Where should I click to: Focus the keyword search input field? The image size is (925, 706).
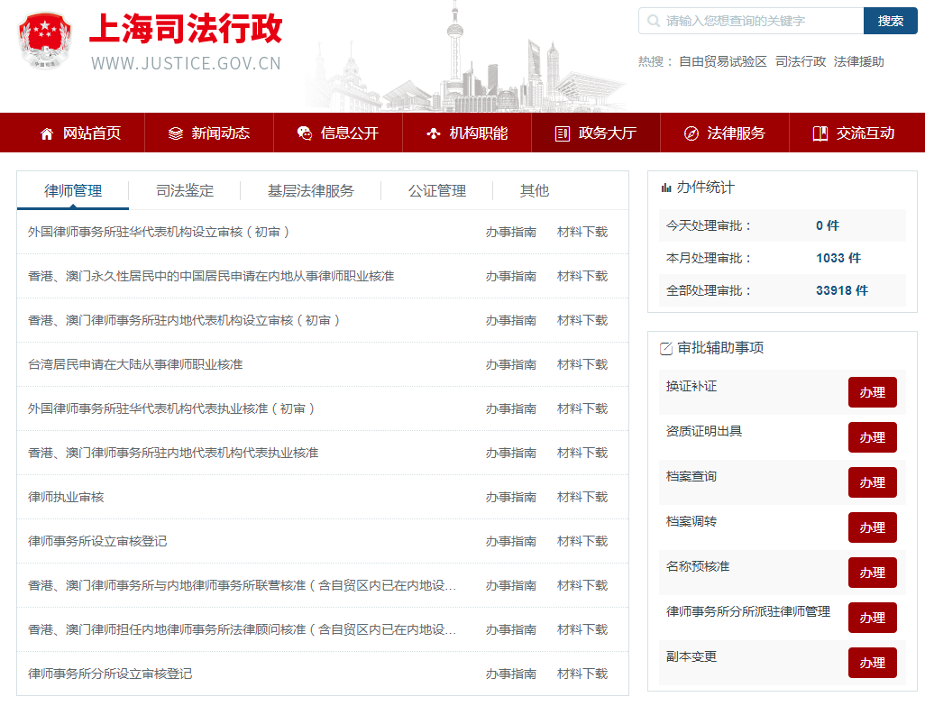click(757, 21)
